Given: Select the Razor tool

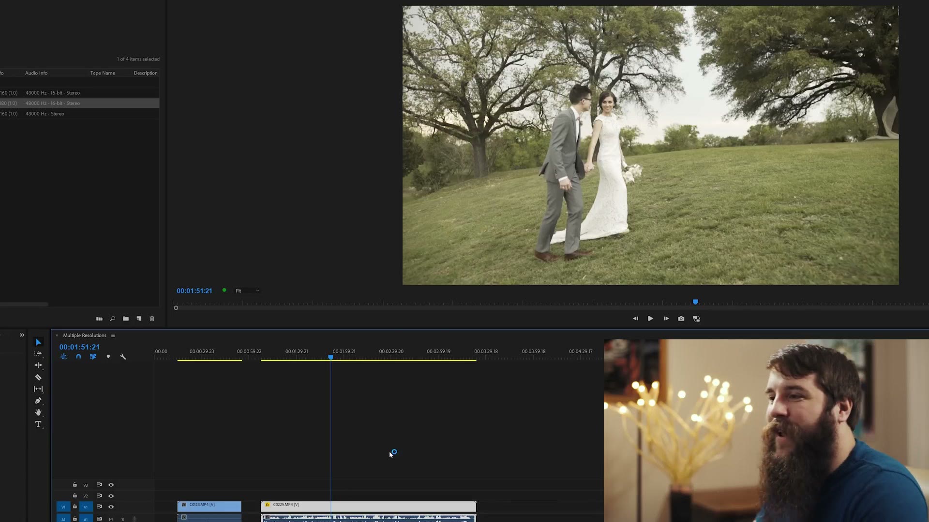Looking at the screenshot, I should (x=38, y=377).
